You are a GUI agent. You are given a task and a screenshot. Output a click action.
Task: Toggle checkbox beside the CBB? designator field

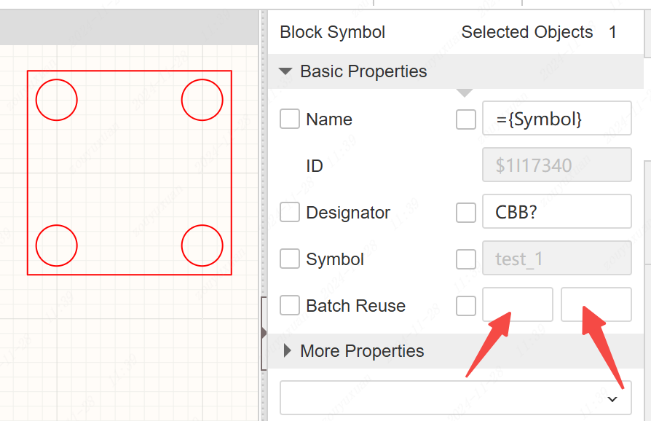click(466, 212)
